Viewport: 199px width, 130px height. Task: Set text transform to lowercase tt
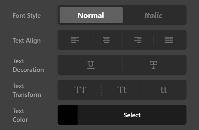(x=164, y=90)
